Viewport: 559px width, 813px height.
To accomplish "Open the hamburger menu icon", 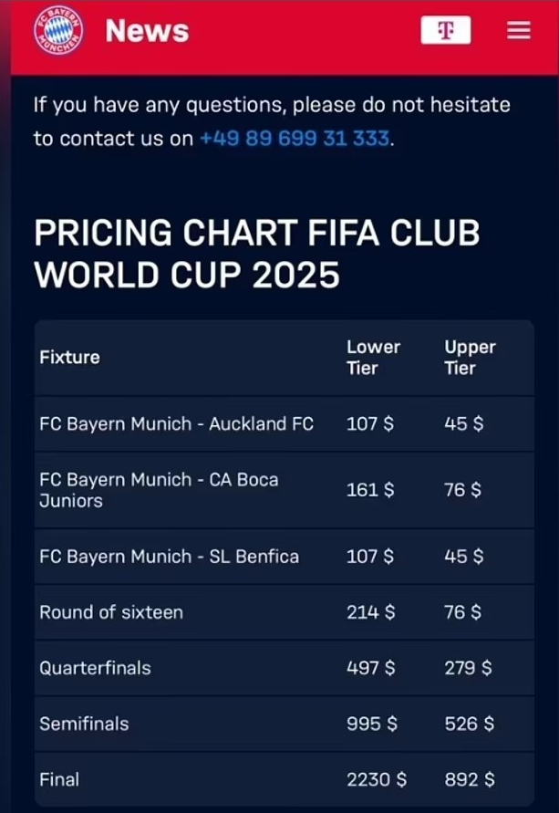I will pos(519,31).
